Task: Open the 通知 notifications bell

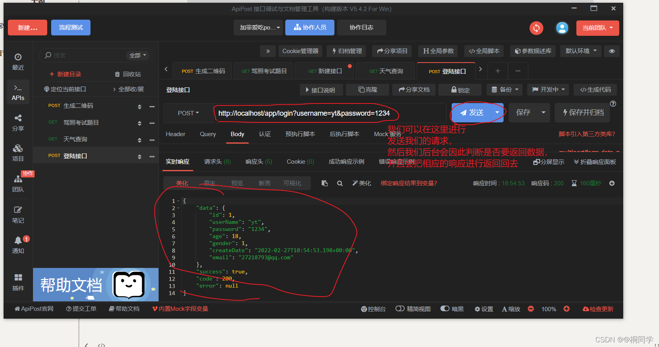Action: pos(18,245)
